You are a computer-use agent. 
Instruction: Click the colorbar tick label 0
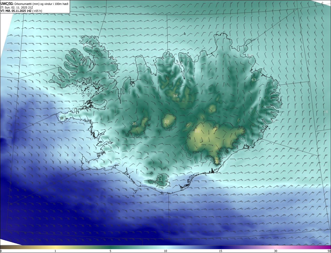click(1, 251)
